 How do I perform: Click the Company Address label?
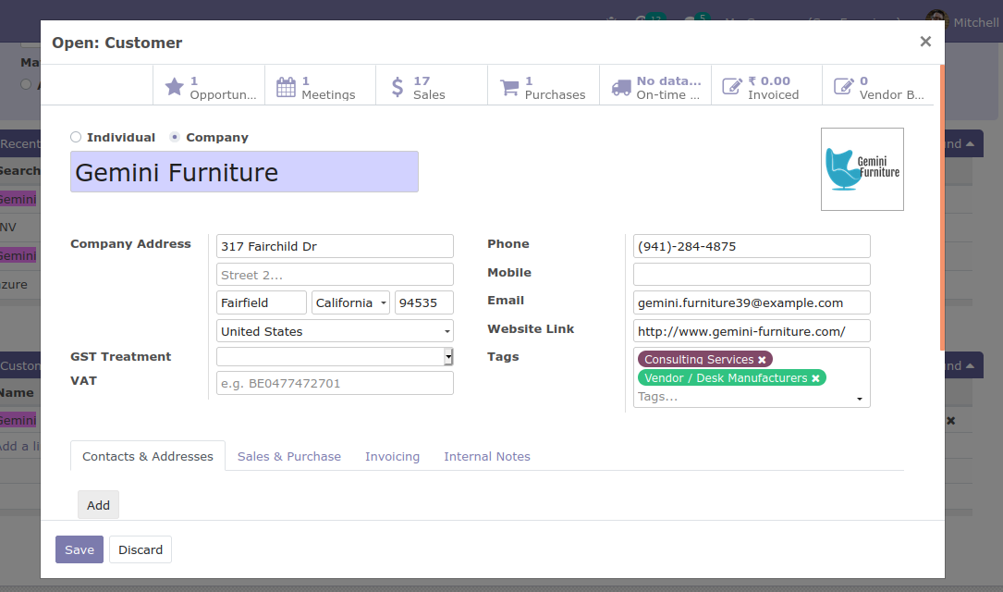(x=130, y=244)
